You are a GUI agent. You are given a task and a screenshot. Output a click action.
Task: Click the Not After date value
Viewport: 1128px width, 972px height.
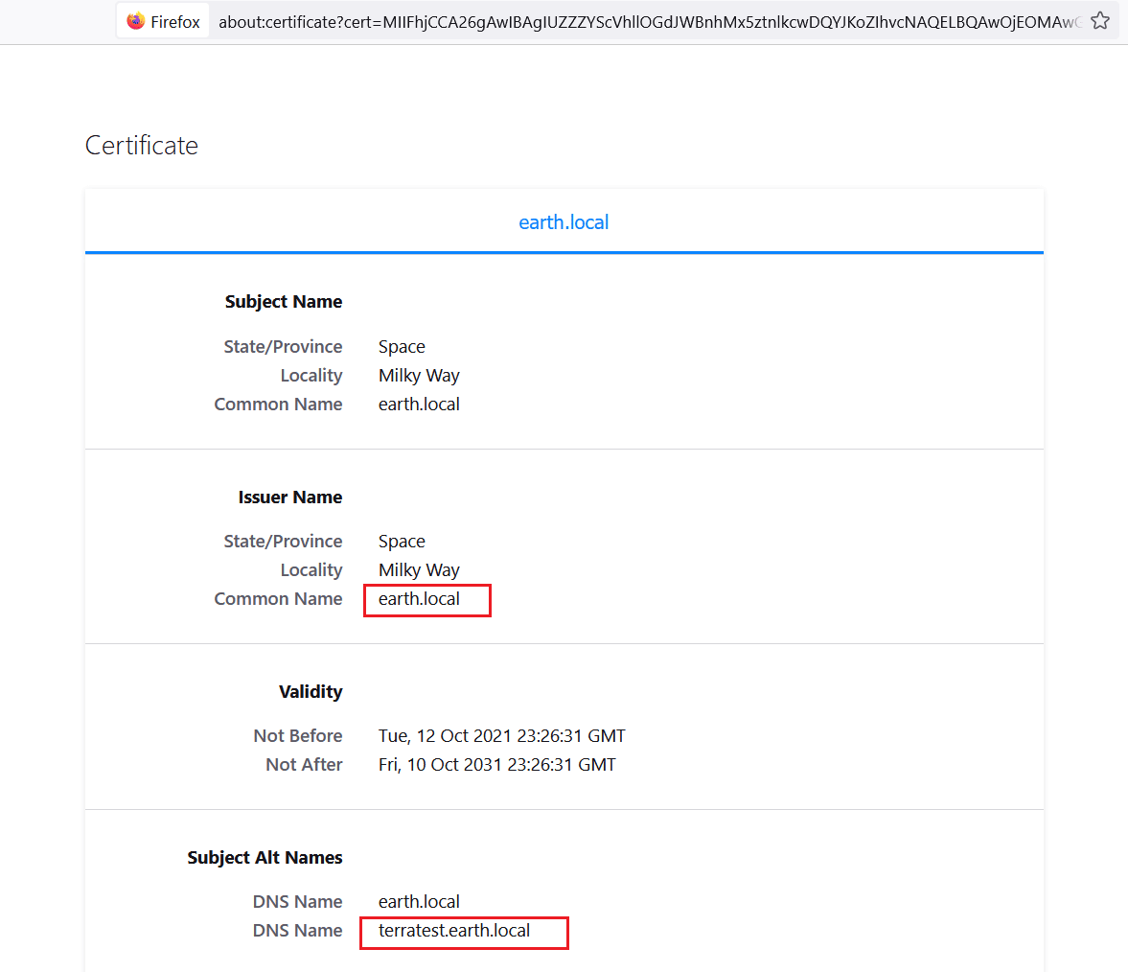click(496, 765)
